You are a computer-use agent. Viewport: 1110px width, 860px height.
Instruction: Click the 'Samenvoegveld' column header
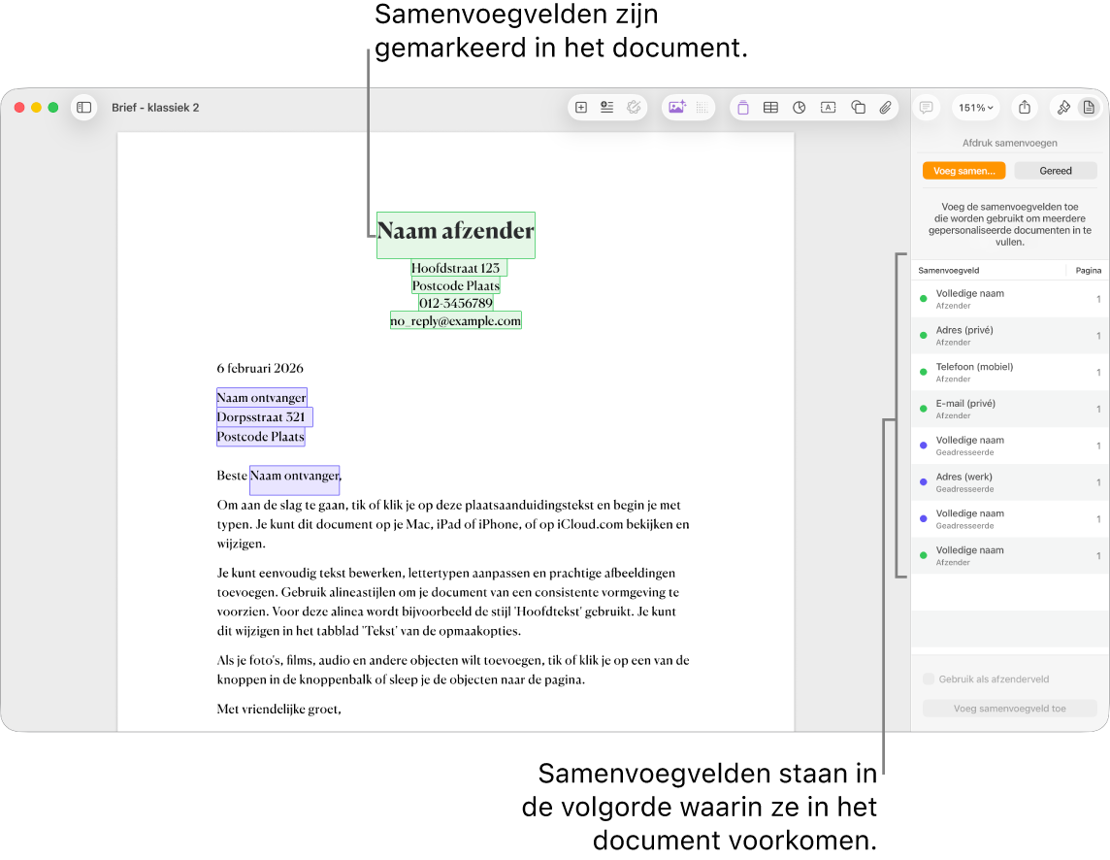pyautogui.click(x=949, y=271)
